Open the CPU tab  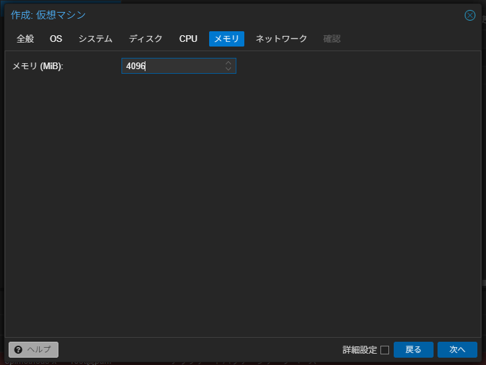tap(188, 39)
